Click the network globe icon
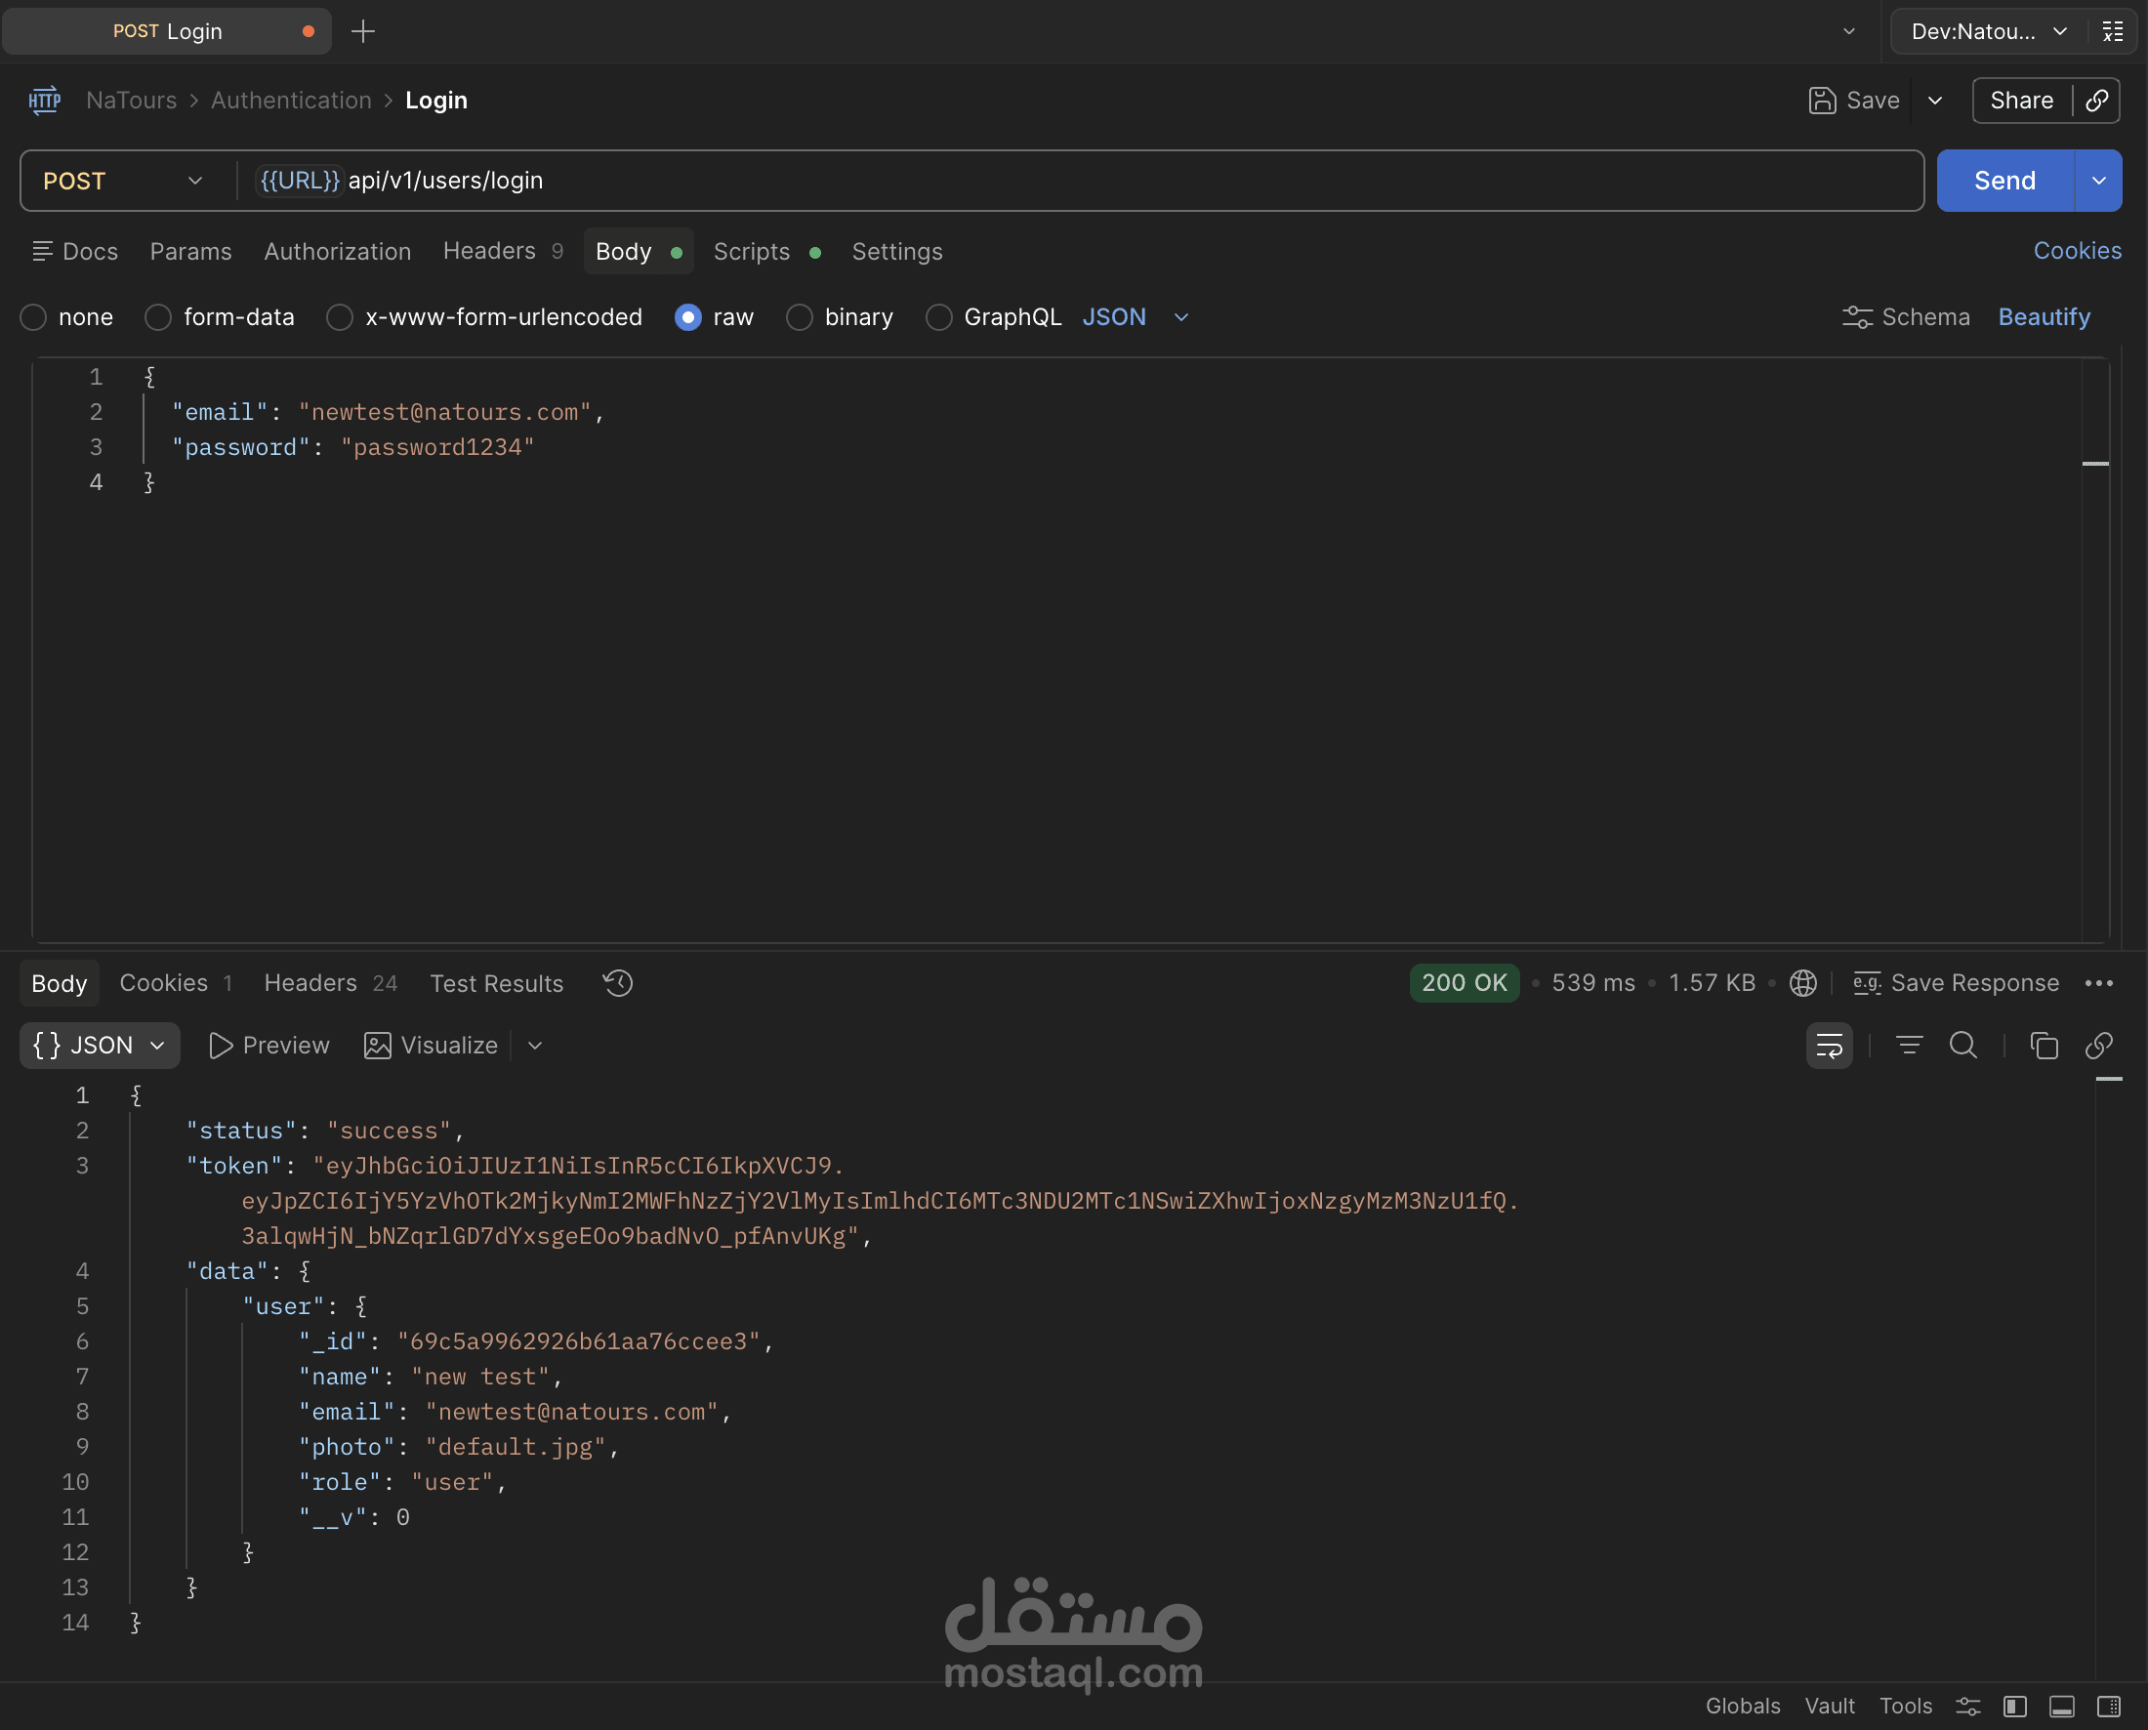Screen dimensions: 2148x1730 pyautogui.click(x=1802, y=982)
